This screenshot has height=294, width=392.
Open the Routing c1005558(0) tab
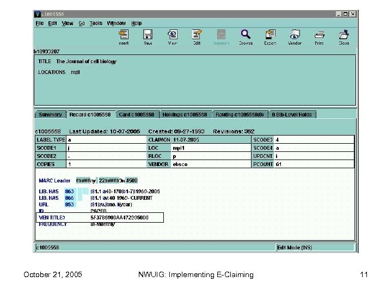coord(240,114)
